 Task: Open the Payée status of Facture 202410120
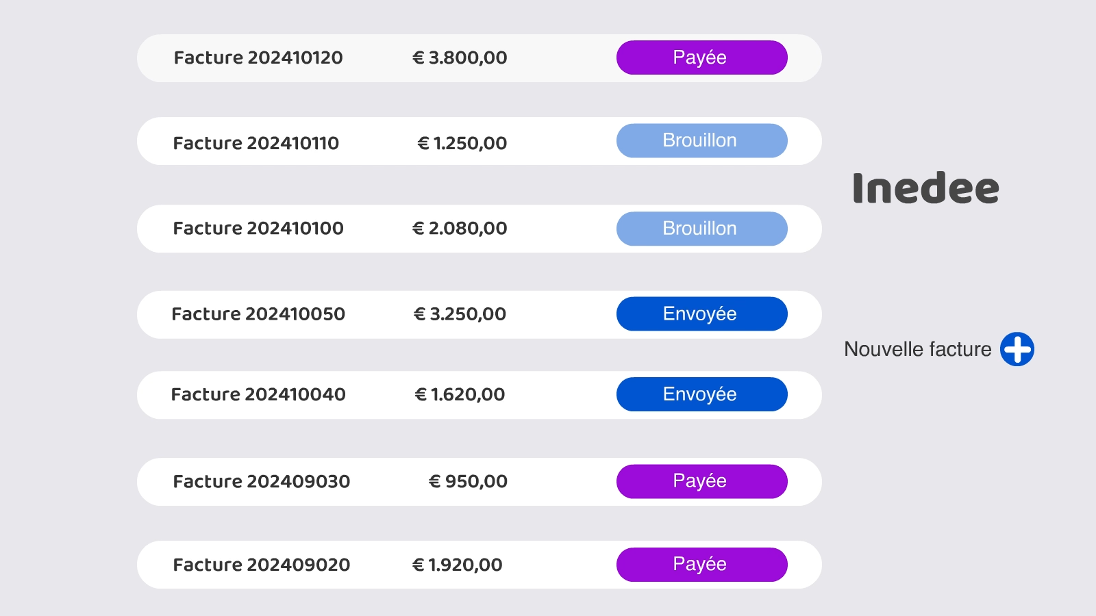tap(701, 57)
